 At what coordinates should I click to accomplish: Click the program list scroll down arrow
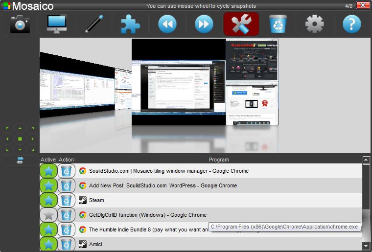tap(366, 246)
